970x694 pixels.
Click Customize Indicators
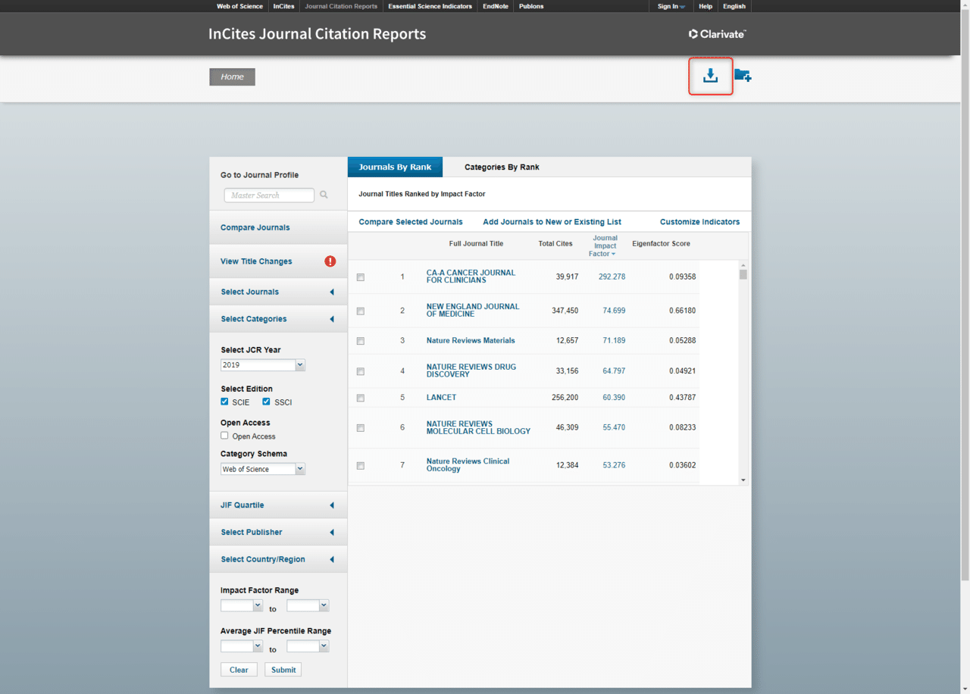(x=699, y=222)
